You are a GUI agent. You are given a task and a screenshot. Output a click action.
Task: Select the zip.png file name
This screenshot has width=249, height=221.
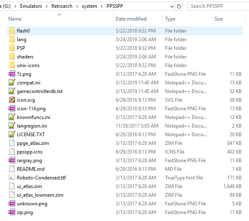pos(25,212)
